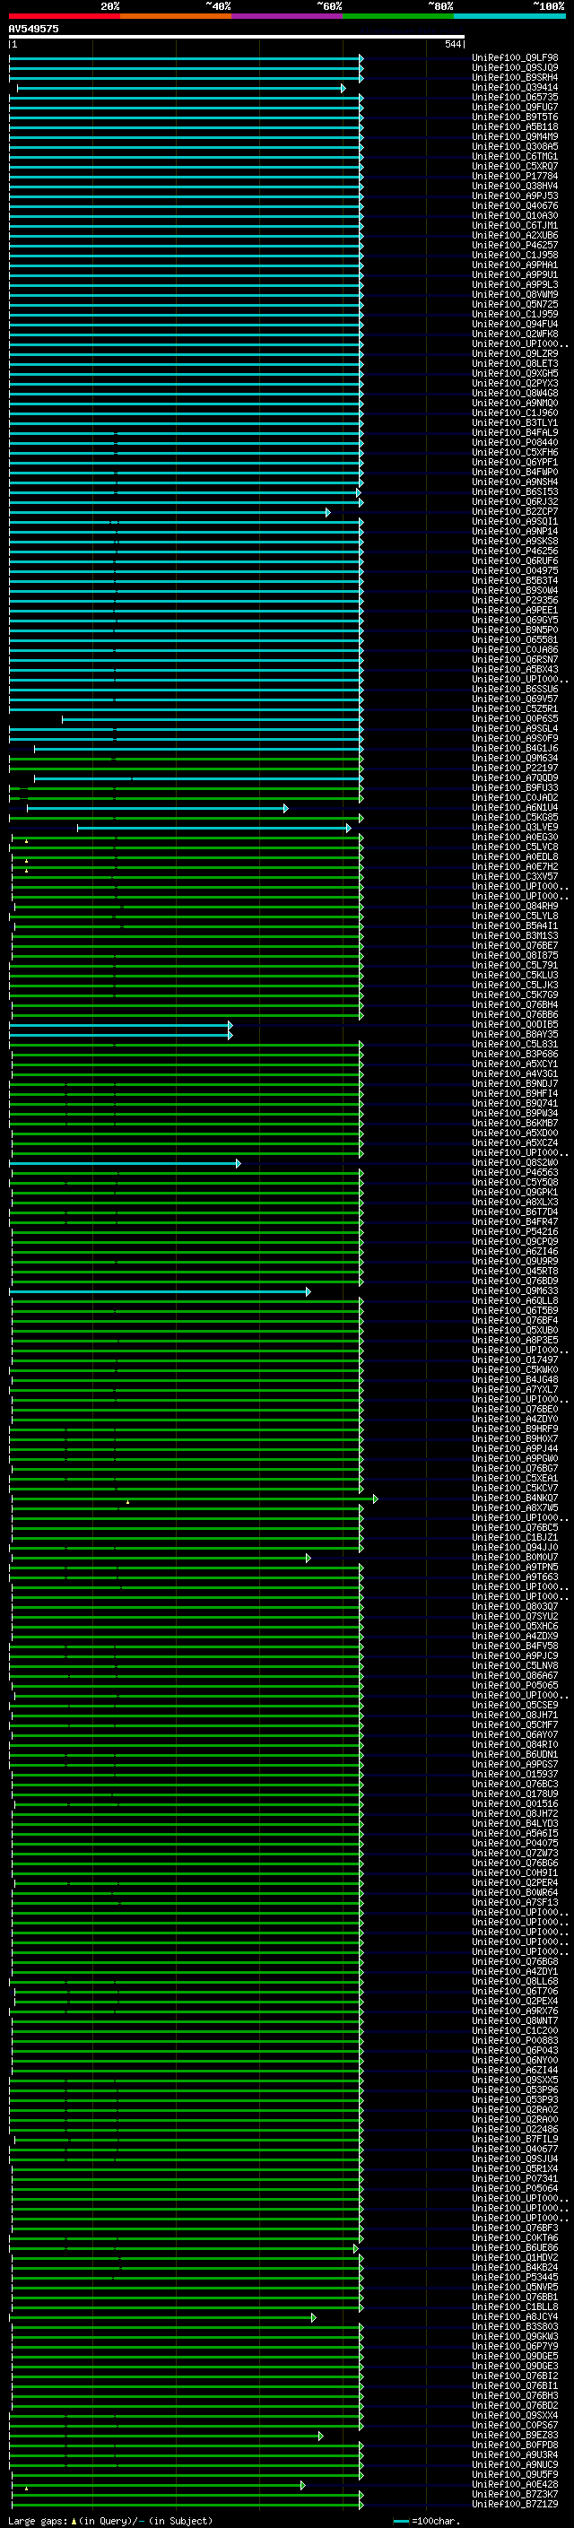Open hit UniRef100_Q9FUG7
Screen dimensions: 574x2528
click(x=514, y=107)
